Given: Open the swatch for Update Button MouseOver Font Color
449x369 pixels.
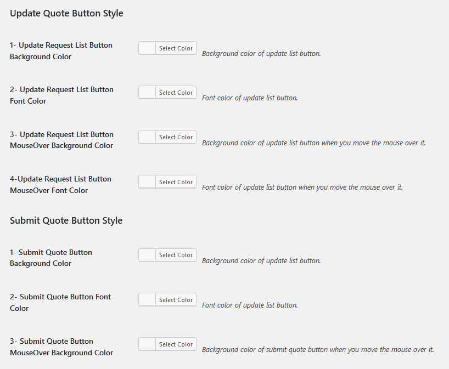Looking at the screenshot, I should pos(147,182).
